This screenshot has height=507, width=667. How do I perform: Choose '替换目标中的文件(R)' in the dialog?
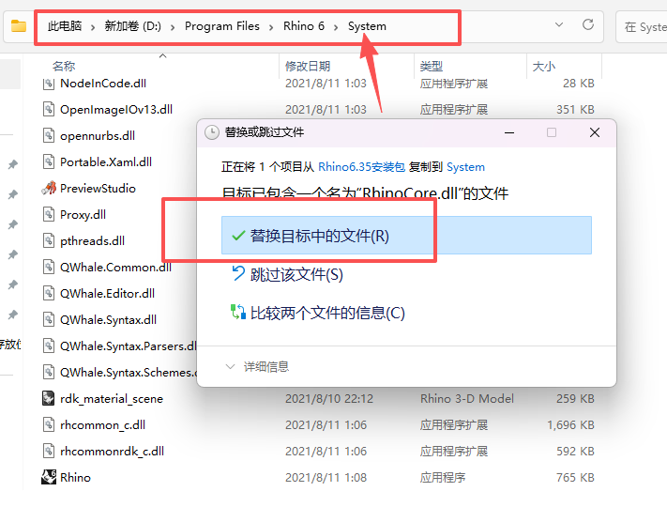point(406,236)
